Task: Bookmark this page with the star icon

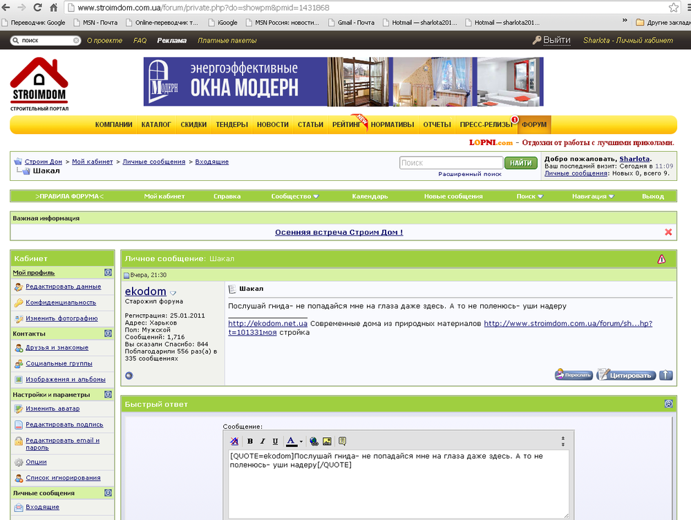Action: coord(673,8)
